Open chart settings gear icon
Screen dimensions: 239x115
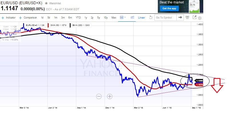coord(200,18)
